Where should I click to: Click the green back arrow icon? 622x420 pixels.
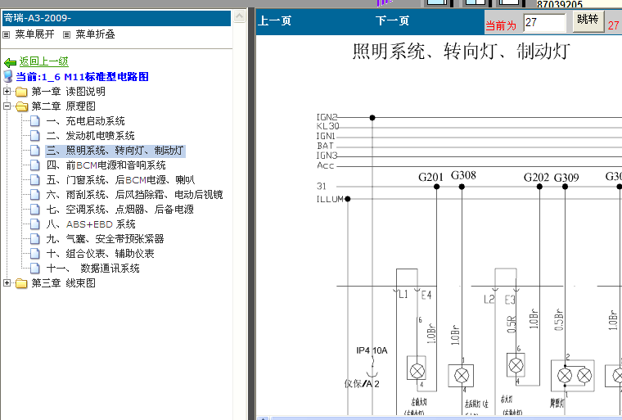(10, 62)
